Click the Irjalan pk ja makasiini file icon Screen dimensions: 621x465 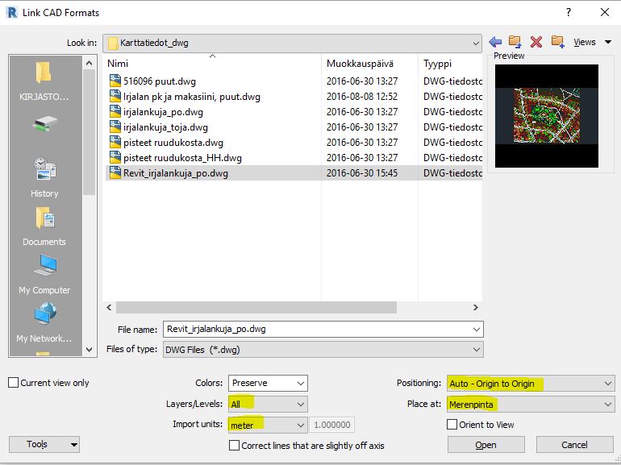tap(115, 97)
